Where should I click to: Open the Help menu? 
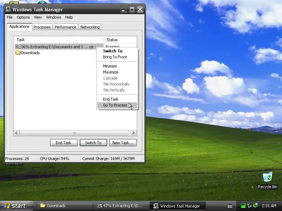tap(69, 17)
